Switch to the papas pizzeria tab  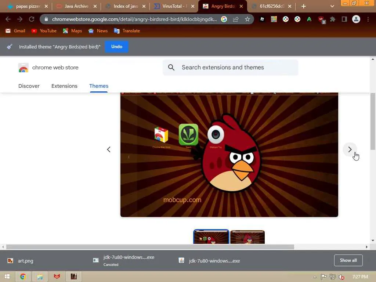point(28,6)
